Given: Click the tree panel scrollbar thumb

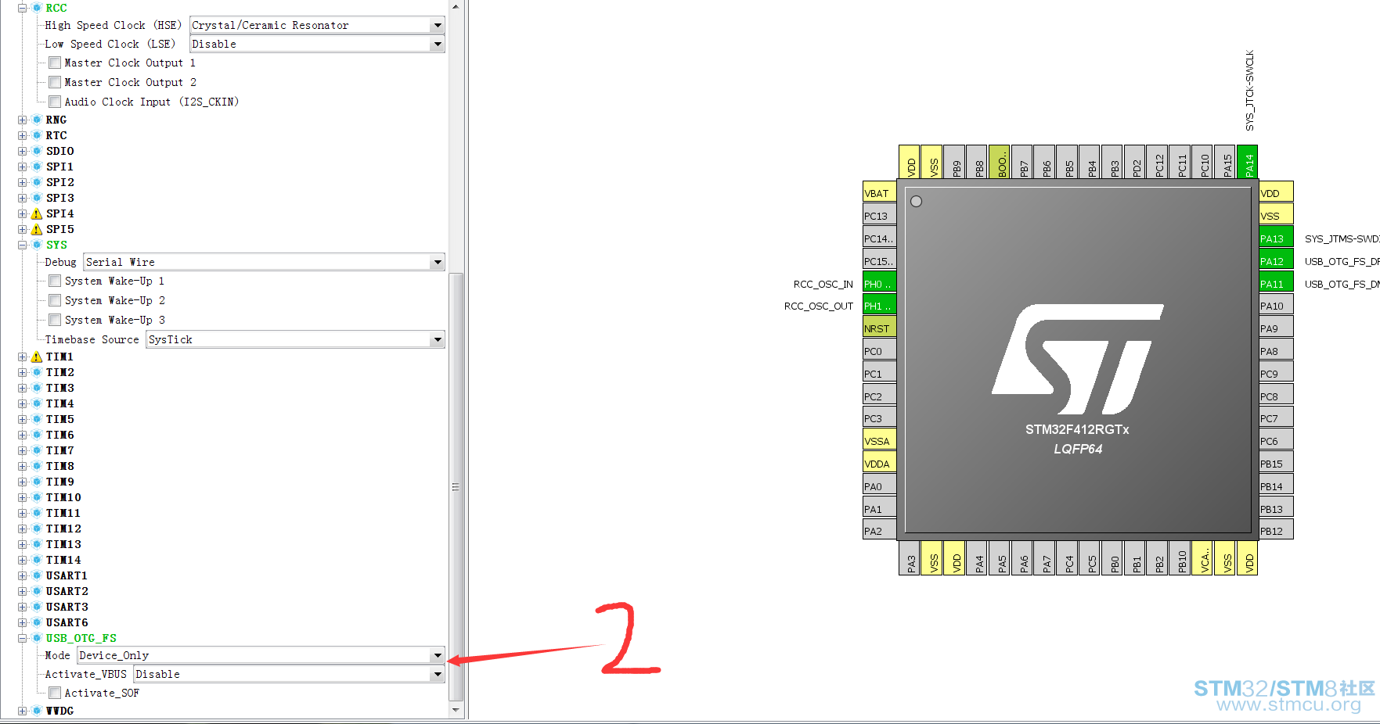Looking at the screenshot, I should pos(456,487).
